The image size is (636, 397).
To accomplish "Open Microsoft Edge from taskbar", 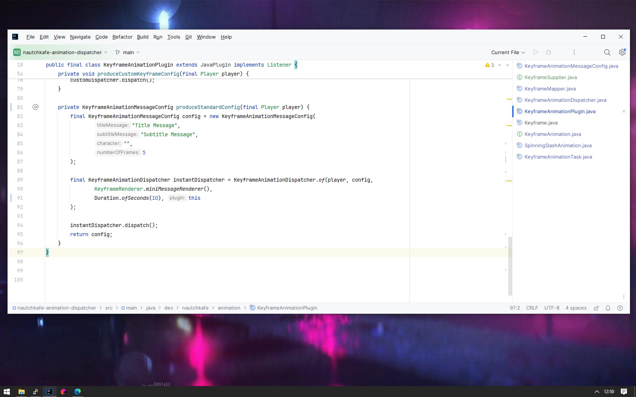I will 78,391.
